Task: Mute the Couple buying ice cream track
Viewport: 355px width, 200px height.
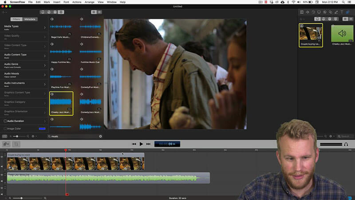Action: (2, 166)
